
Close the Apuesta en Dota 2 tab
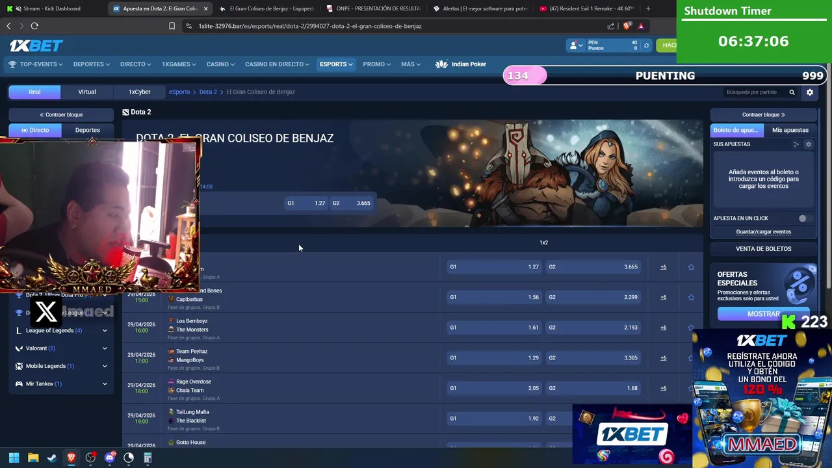[x=206, y=8]
